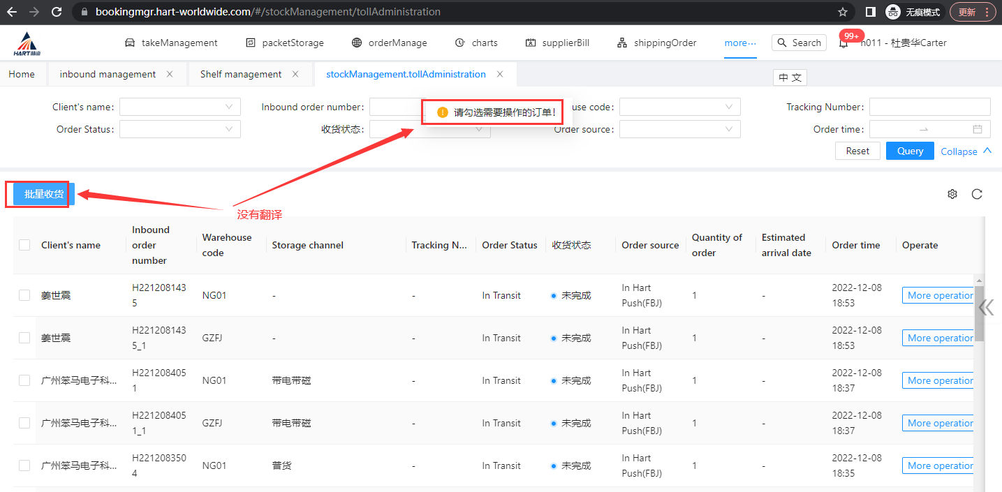
Task: Click the browser reload icon
Action: coord(57,12)
